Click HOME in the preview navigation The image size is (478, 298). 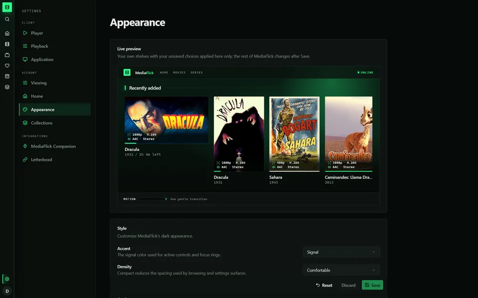pos(164,73)
